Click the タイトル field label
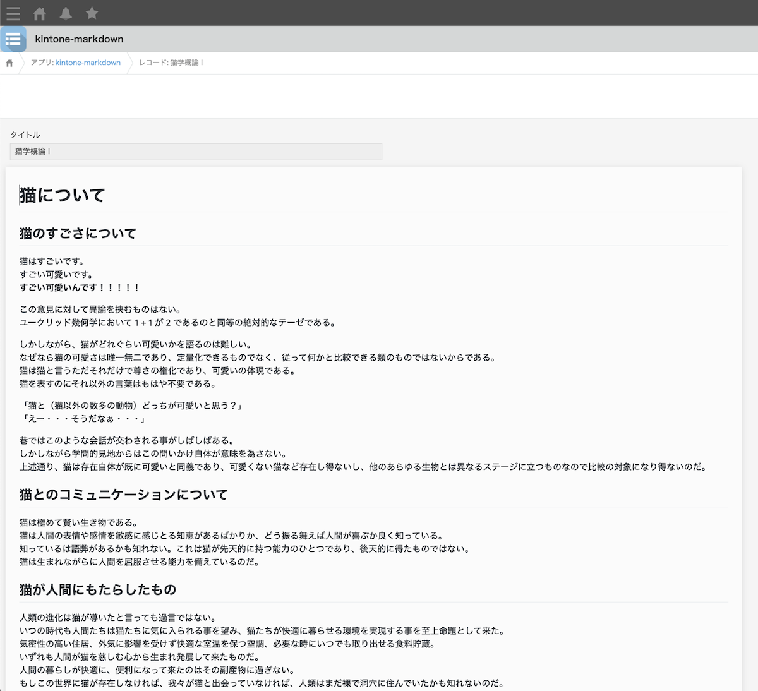758x691 pixels. [25, 135]
